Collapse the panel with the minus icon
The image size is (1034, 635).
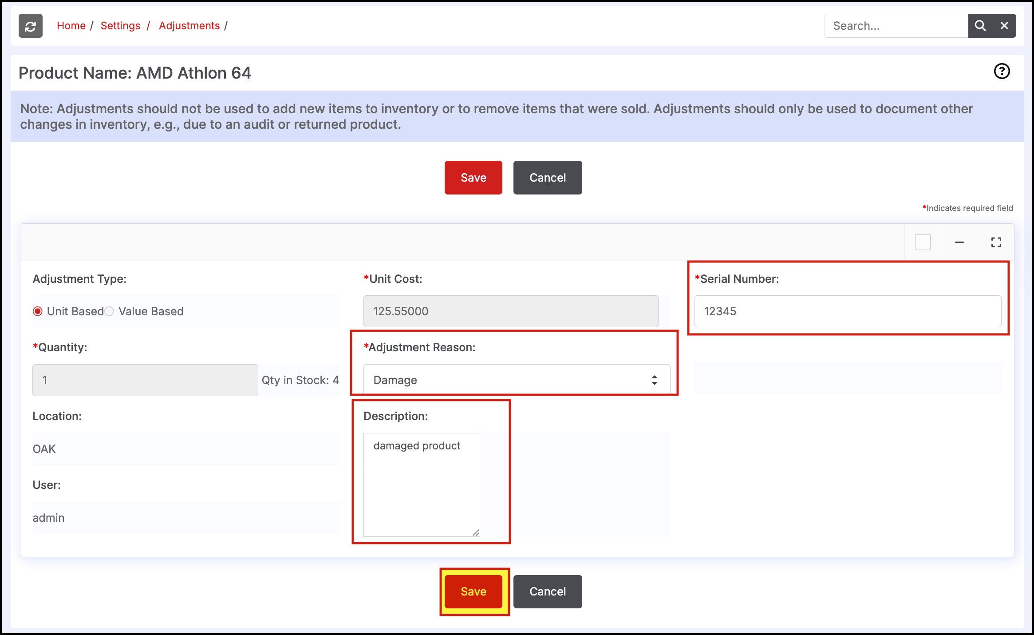pyautogui.click(x=959, y=242)
